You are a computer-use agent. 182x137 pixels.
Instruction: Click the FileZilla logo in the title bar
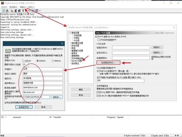[x=2, y=3]
